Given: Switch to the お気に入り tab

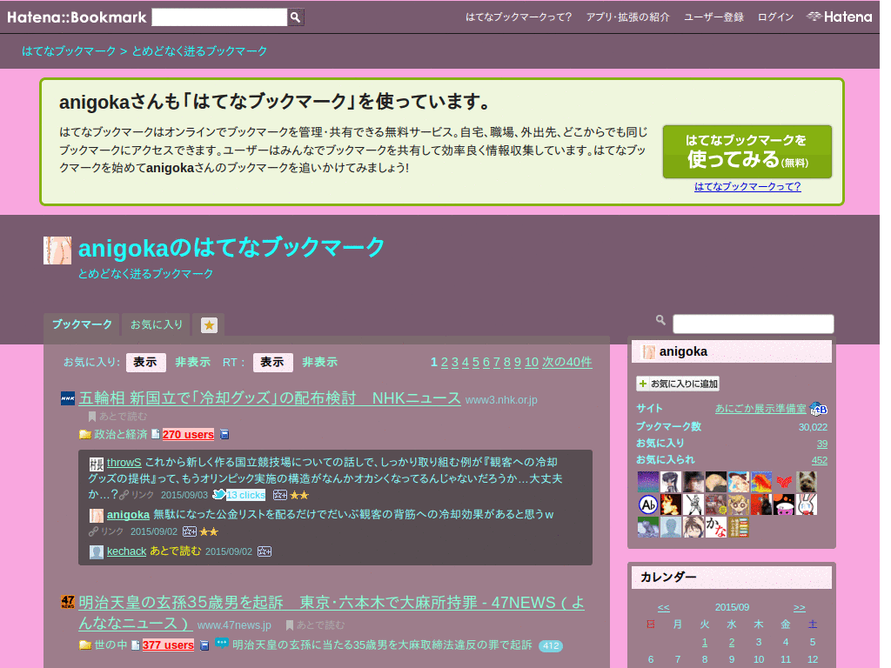Looking at the screenshot, I should [155, 324].
